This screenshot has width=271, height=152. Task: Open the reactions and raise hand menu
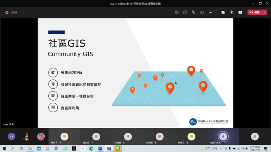[x=194, y=12]
